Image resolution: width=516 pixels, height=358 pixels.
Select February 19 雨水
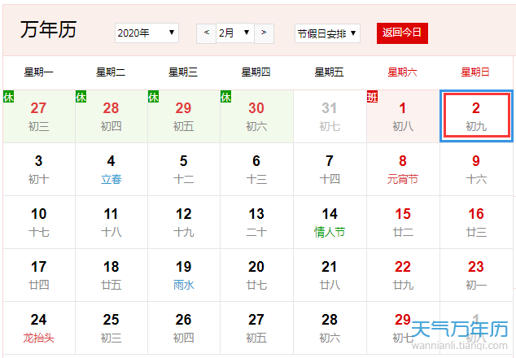[184, 274]
